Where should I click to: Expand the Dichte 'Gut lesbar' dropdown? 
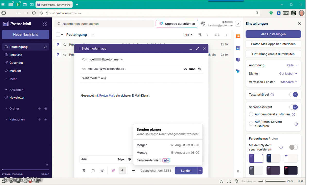[x=288, y=74]
